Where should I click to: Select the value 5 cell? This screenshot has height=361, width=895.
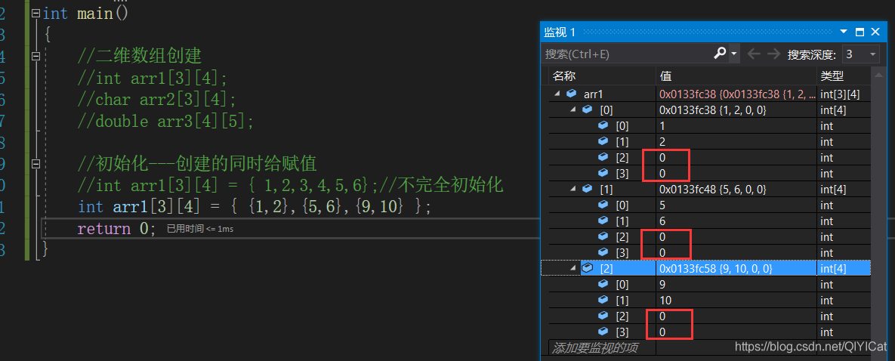coord(736,205)
